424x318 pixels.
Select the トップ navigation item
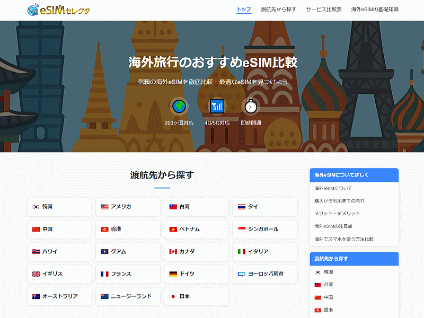click(x=243, y=8)
